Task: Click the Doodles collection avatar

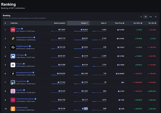Action: [13, 91]
